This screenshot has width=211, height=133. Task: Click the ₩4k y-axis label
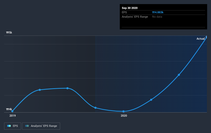pyautogui.click(x=9, y=109)
